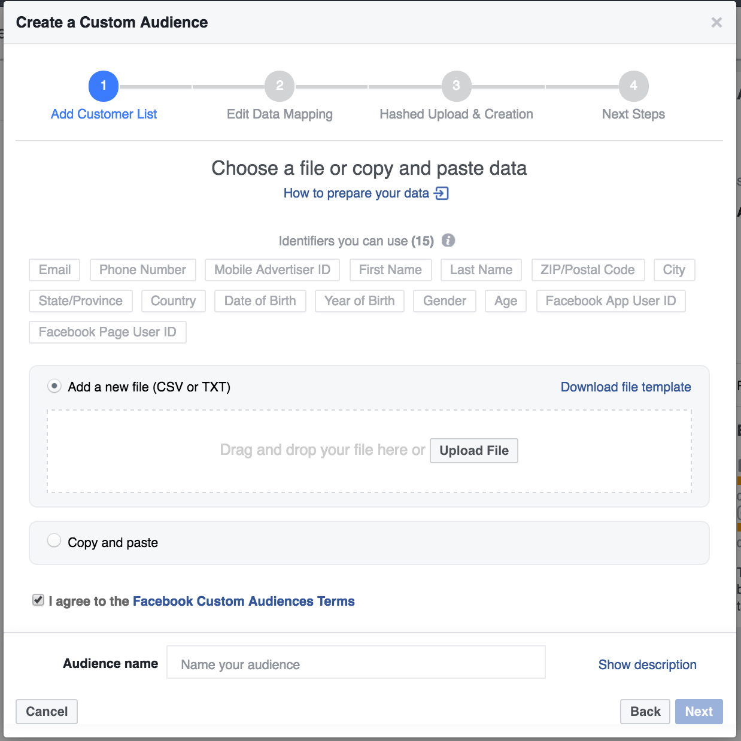This screenshot has height=741, width=741.
Task: Close the Create a Custom Audience dialog
Action: [716, 23]
